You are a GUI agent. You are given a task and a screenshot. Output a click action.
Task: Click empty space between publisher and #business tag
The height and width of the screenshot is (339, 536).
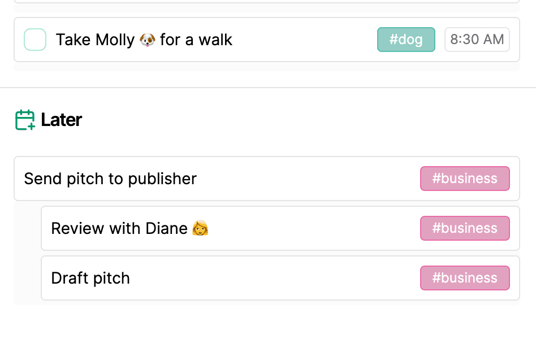point(305,179)
